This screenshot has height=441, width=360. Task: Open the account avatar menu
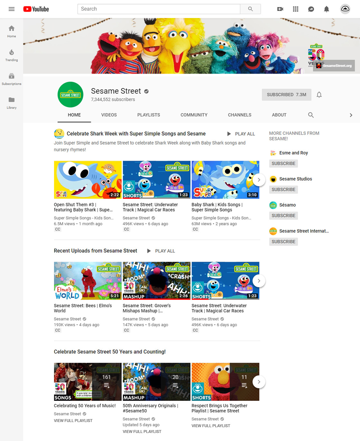(345, 9)
